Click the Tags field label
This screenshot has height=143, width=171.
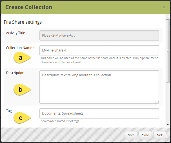(10, 111)
